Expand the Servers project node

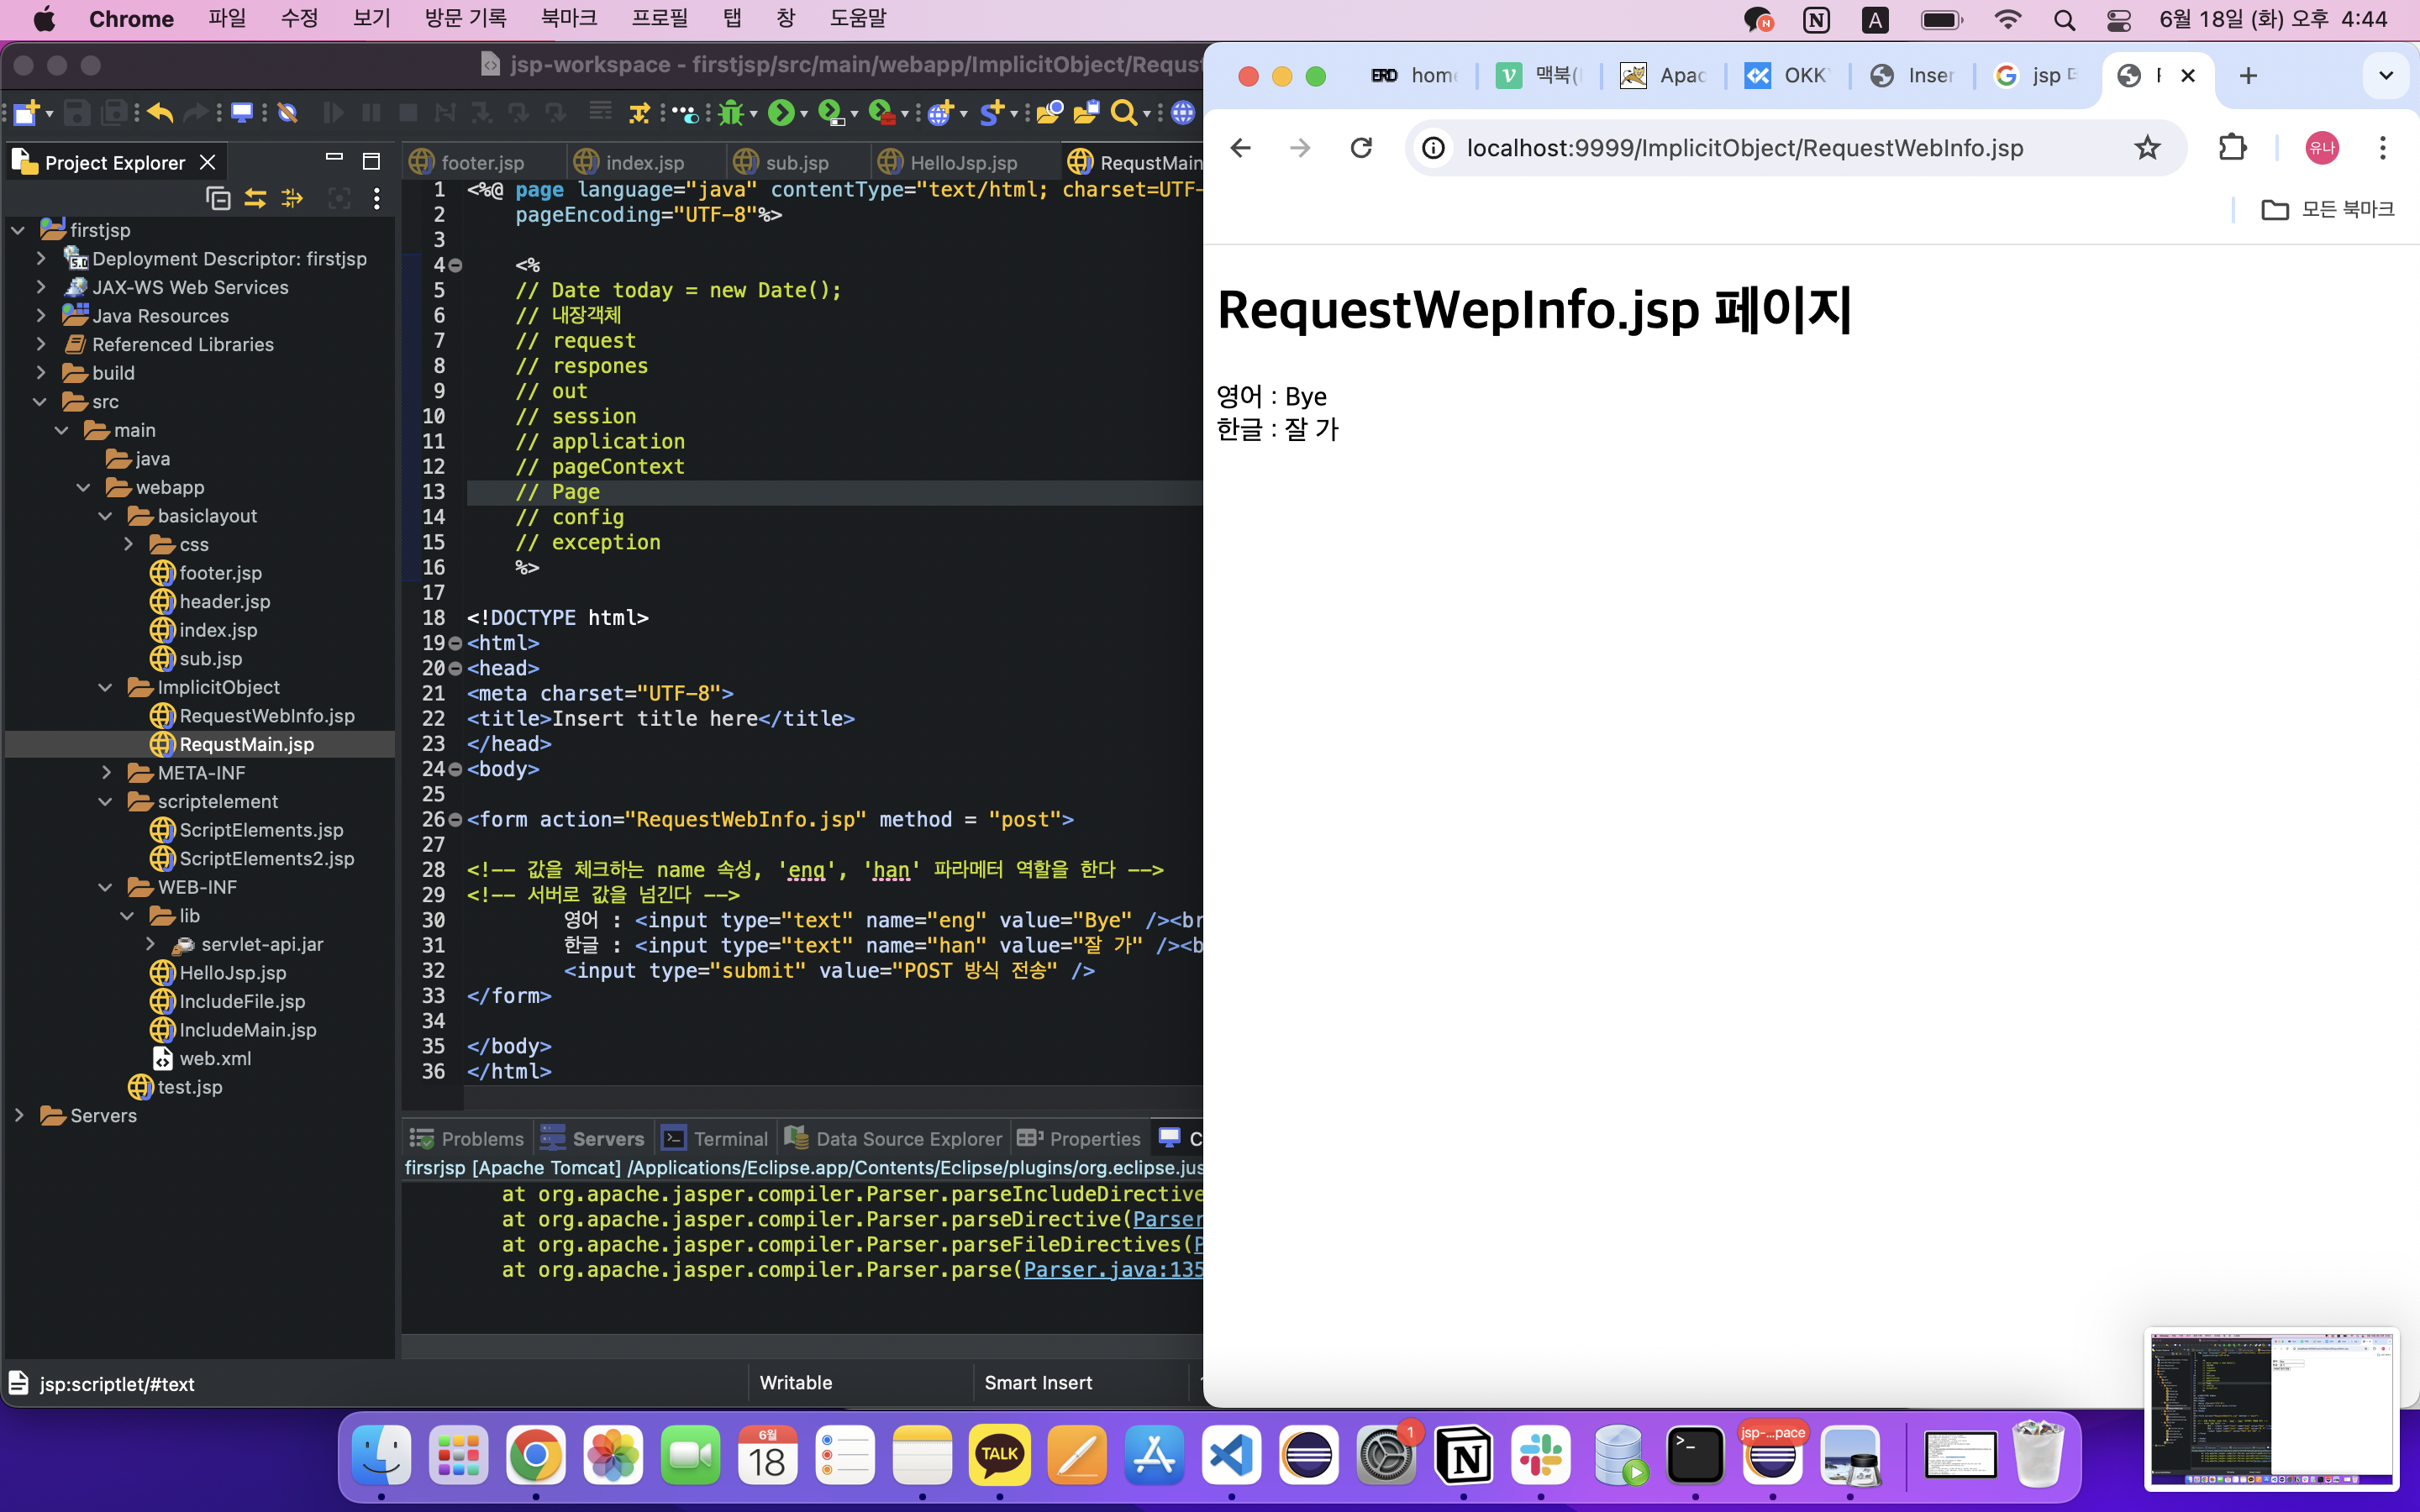point(19,1114)
